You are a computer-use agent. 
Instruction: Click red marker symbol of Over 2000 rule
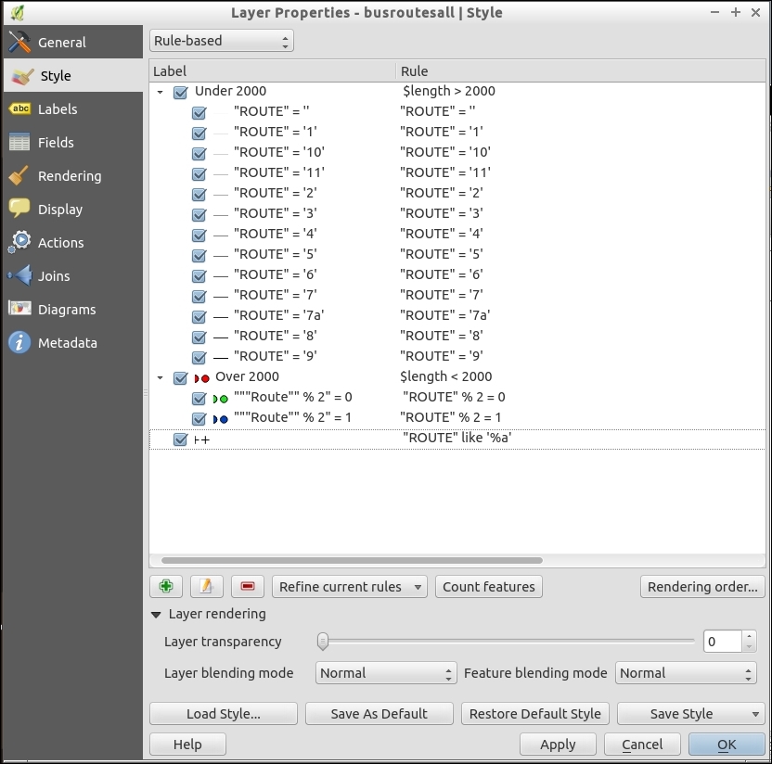(202, 377)
